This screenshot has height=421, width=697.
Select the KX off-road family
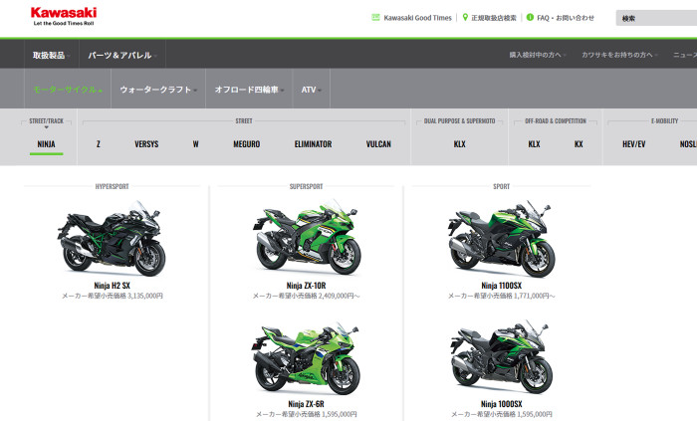[579, 144]
